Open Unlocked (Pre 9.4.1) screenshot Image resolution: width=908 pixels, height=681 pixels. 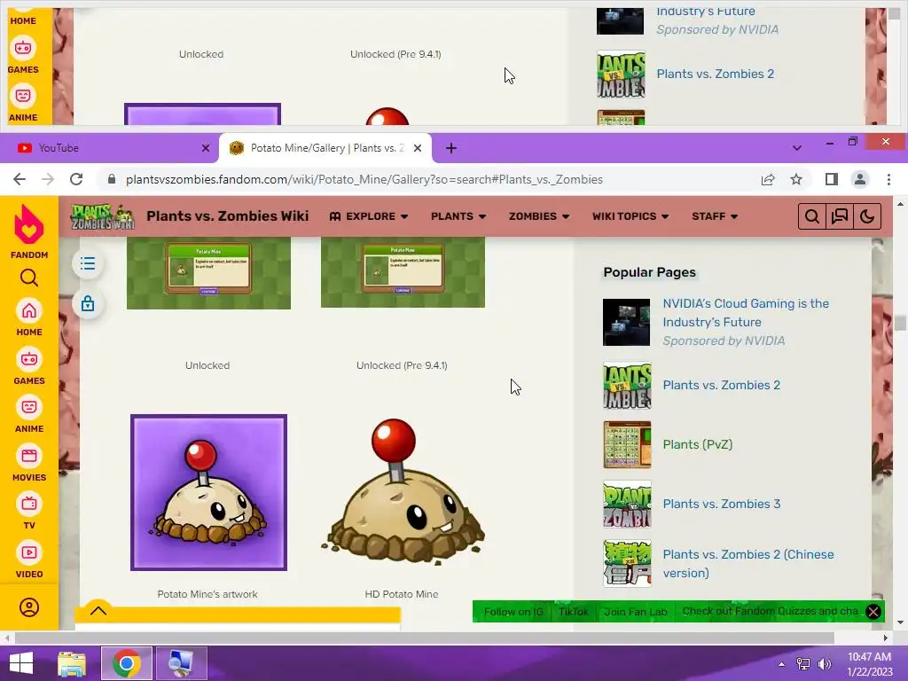tap(403, 272)
